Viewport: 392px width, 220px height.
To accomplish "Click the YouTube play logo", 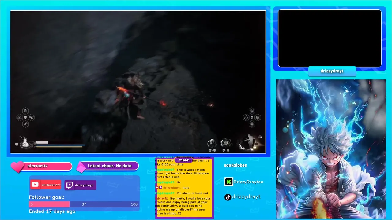I will point(35,185).
